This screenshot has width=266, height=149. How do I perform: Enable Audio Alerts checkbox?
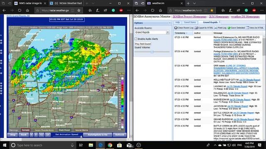coord(136,39)
